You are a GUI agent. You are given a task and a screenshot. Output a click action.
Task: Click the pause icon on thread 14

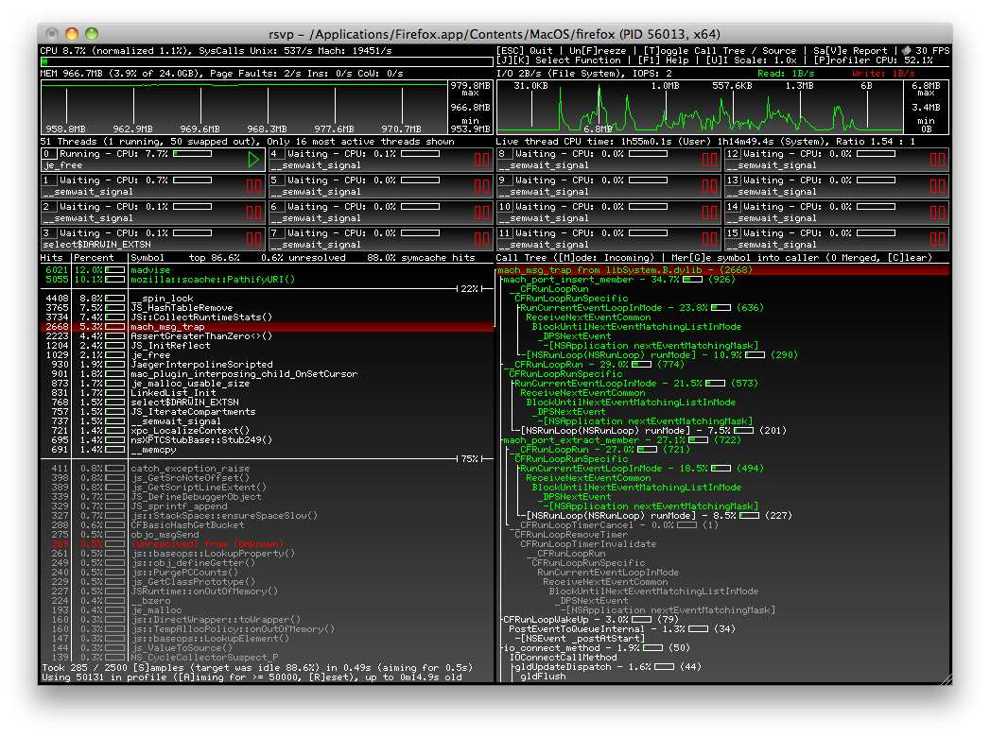938,213
